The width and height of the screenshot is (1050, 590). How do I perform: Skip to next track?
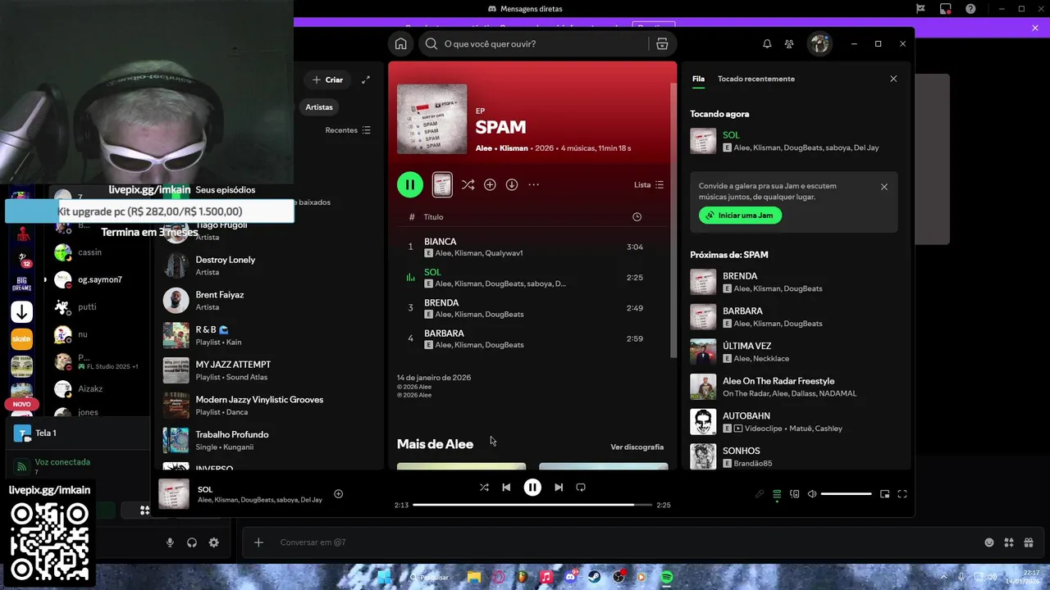click(x=559, y=487)
